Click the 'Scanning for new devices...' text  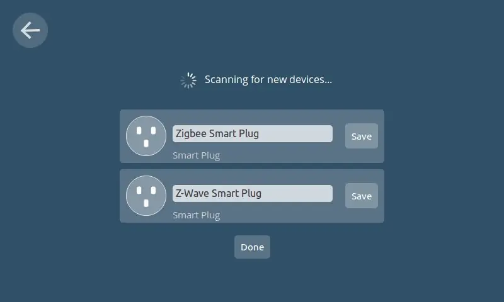click(268, 80)
